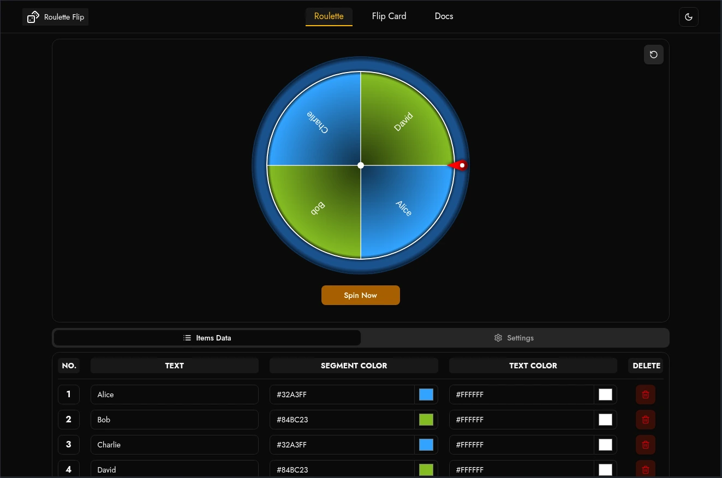Viewport: 722px width, 478px height.
Task: Click Alice's #32A3FF segment color field
Action: point(342,395)
